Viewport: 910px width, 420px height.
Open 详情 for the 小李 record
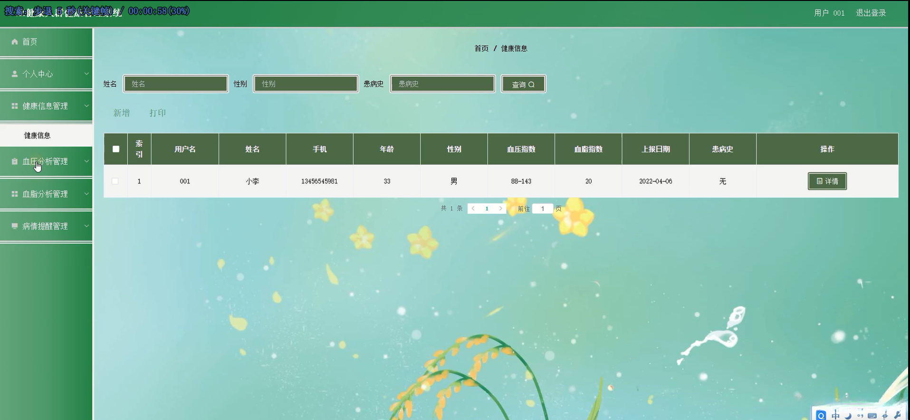[x=827, y=181]
